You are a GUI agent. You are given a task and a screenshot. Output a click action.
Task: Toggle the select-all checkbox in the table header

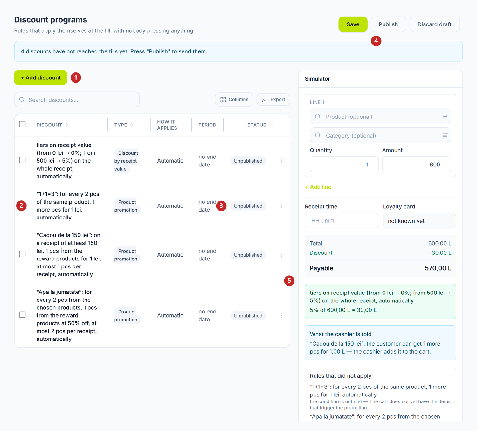22,124
